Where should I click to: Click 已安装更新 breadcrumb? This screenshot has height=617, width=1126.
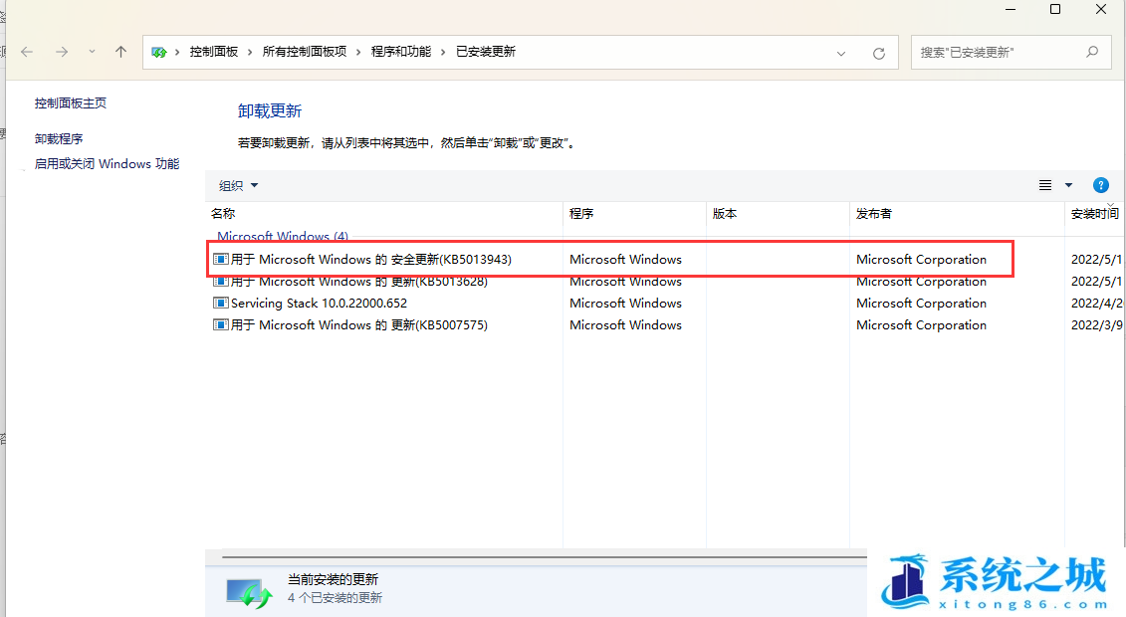tap(486, 52)
